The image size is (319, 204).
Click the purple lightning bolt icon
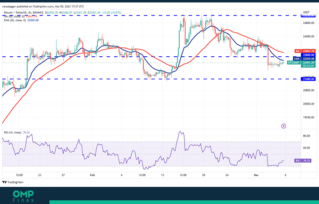point(283,126)
